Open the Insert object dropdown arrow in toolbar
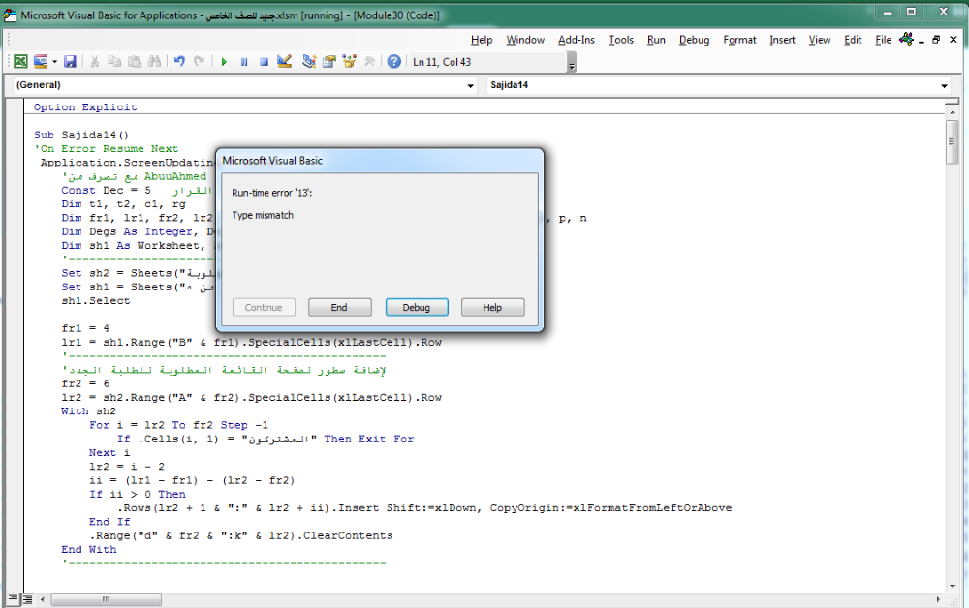Viewport: 969px width, 608px height. click(54, 62)
